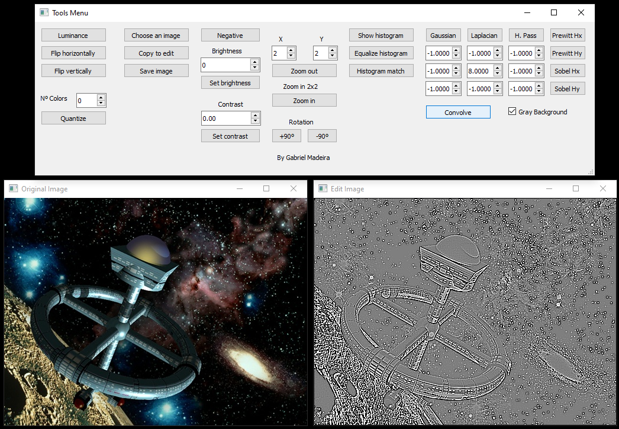Increase top kernel cell under Laplacian
Viewport: 619px width, 429px height.
(x=498, y=50)
